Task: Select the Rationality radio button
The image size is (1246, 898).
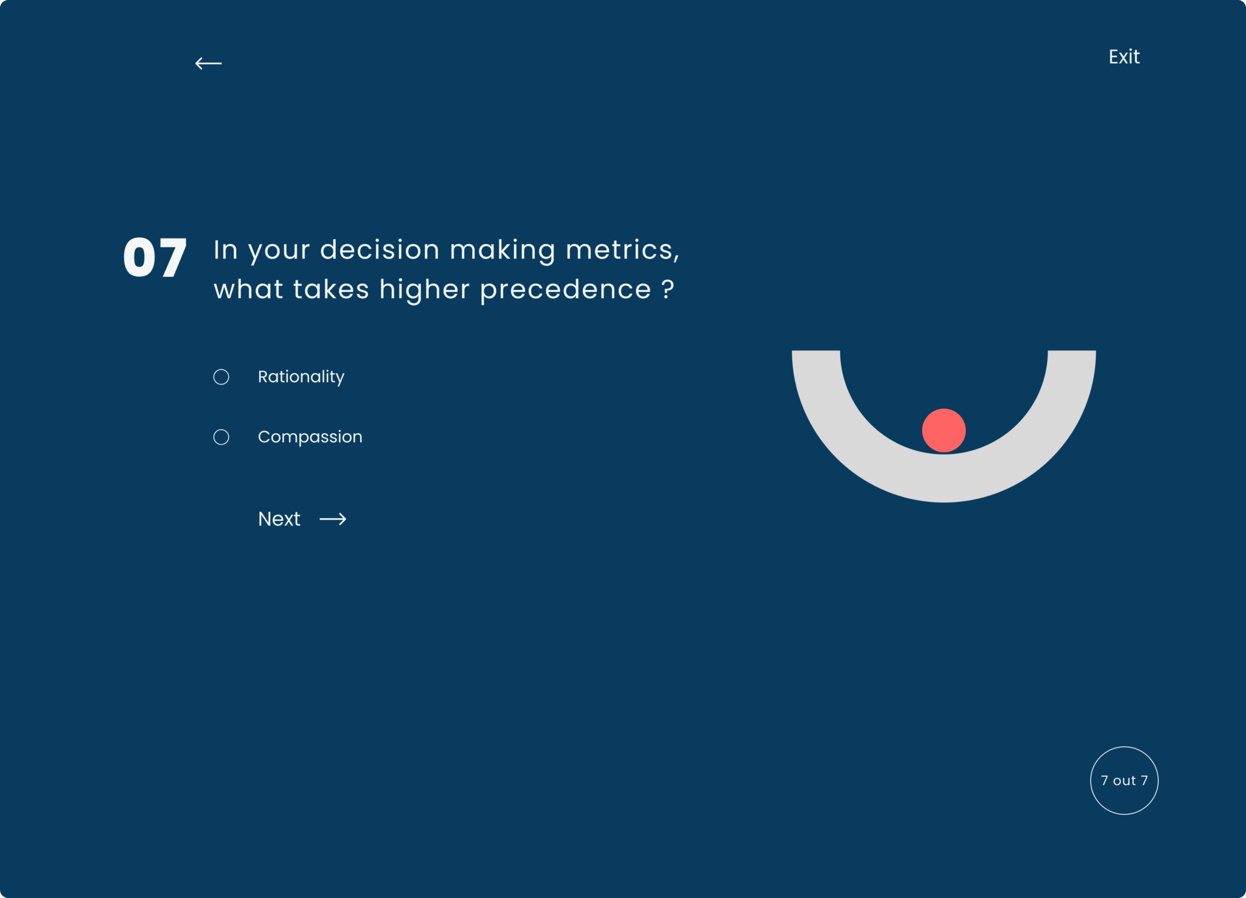Action: click(221, 377)
